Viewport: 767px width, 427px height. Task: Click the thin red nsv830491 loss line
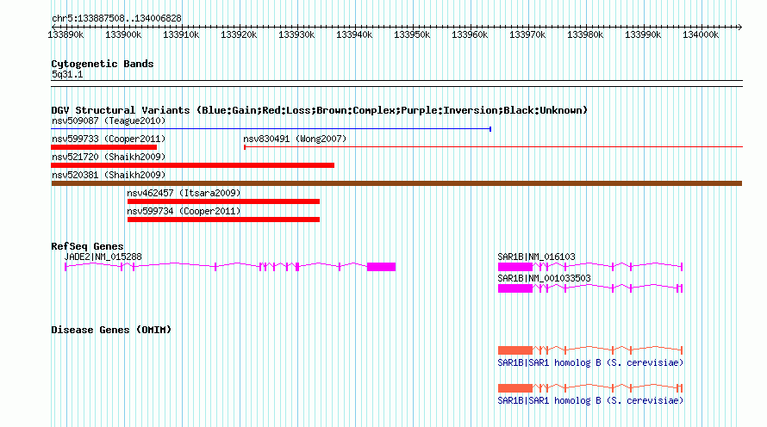click(493, 146)
